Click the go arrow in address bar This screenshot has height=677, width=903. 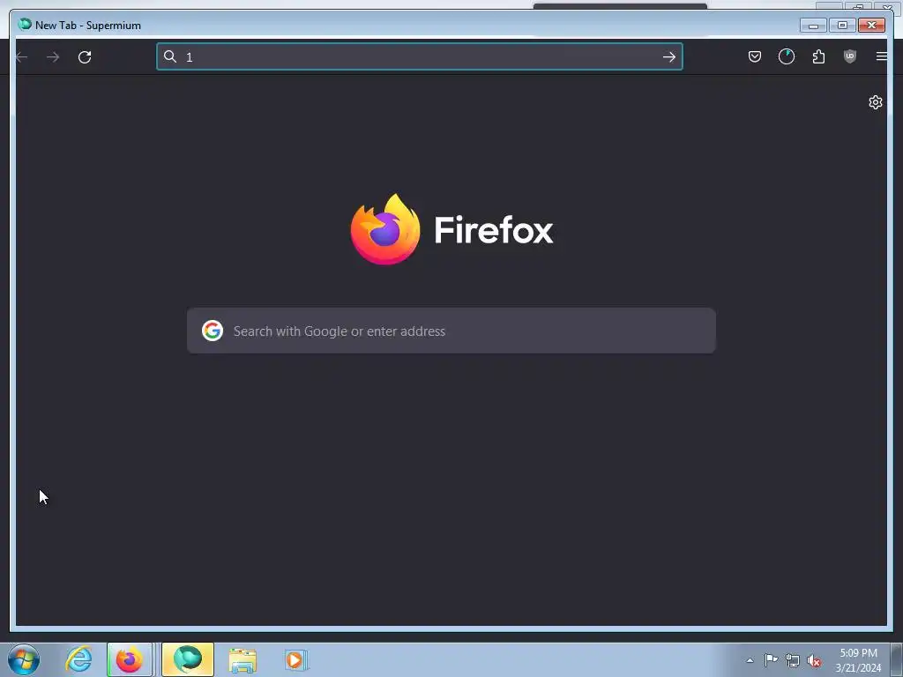668,56
